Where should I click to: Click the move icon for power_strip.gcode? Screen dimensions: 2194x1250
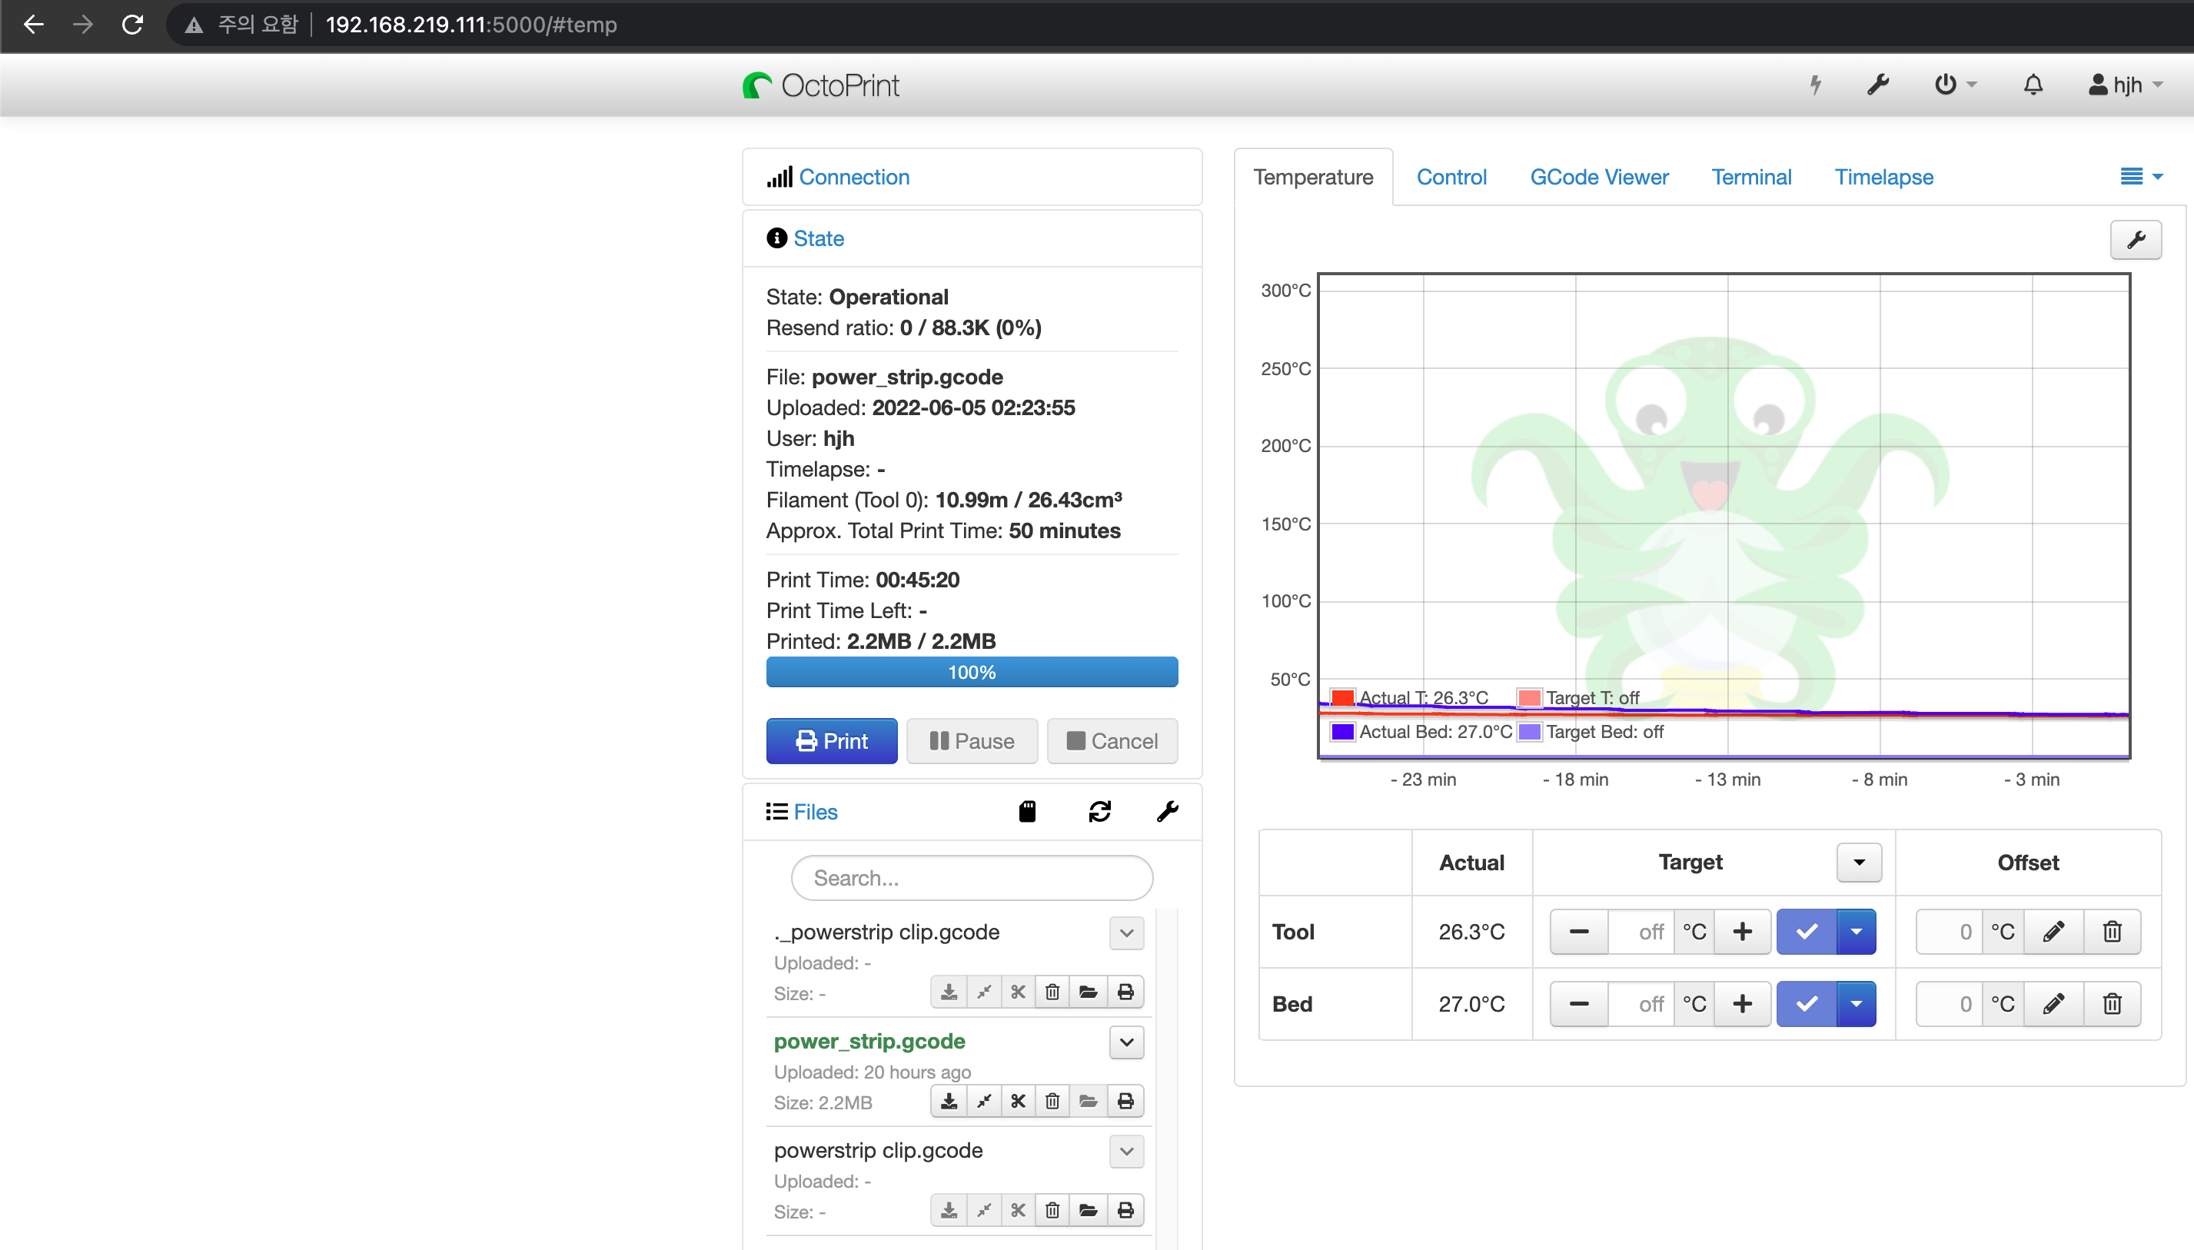pos(984,1101)
